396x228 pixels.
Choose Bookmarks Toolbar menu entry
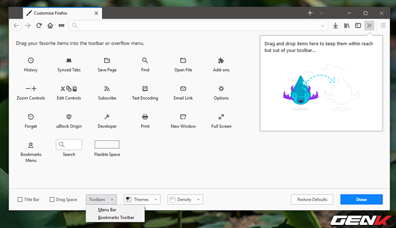pyautogui.click(x=115, y=217)
